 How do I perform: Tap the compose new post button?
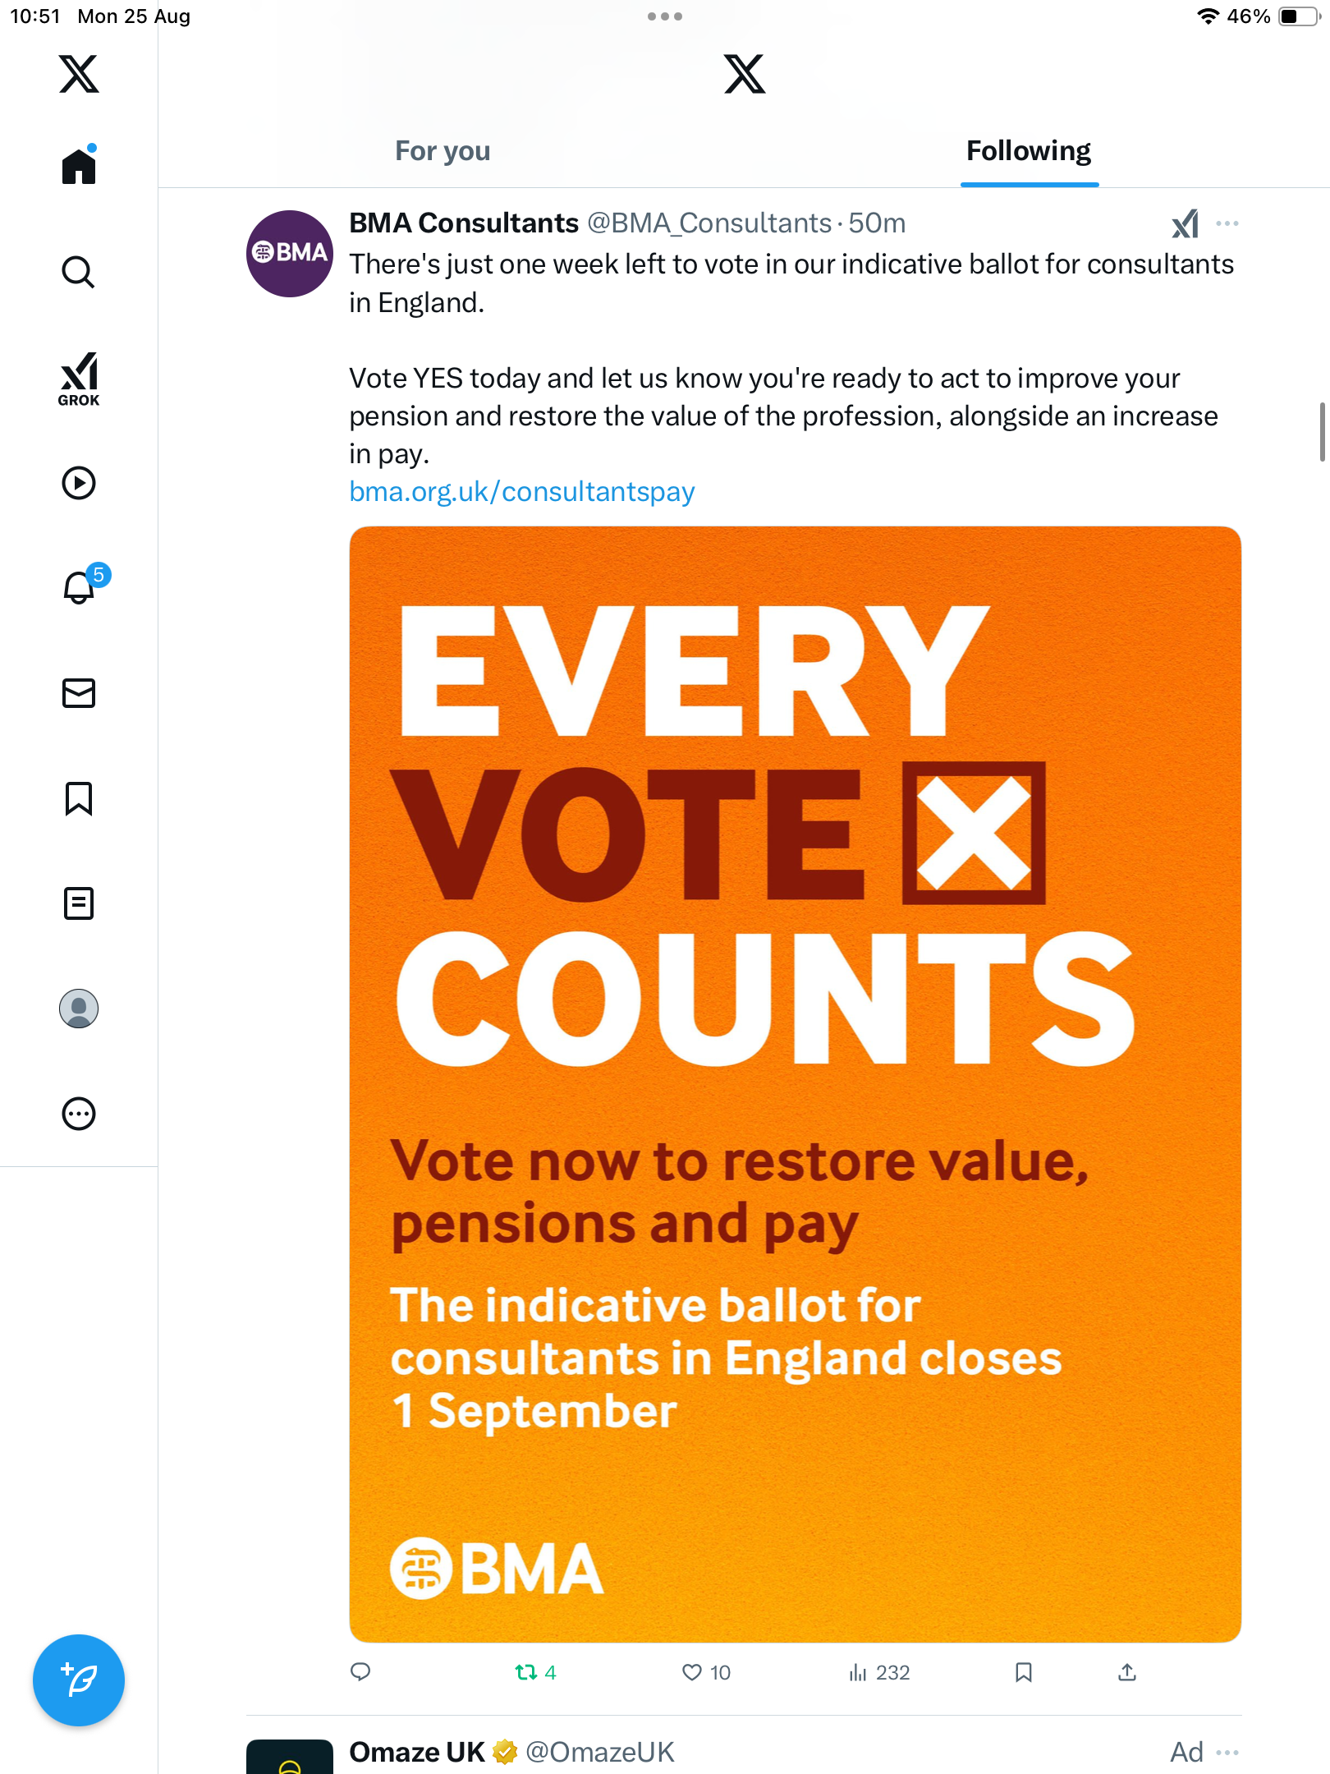coord(79,1680)
